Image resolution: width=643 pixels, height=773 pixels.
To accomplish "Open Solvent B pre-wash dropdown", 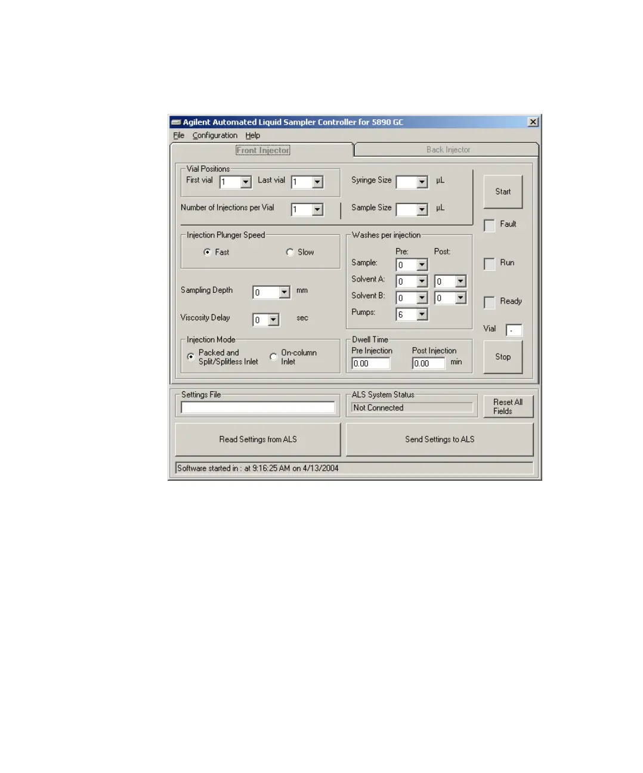I will (x=422, y=298).
